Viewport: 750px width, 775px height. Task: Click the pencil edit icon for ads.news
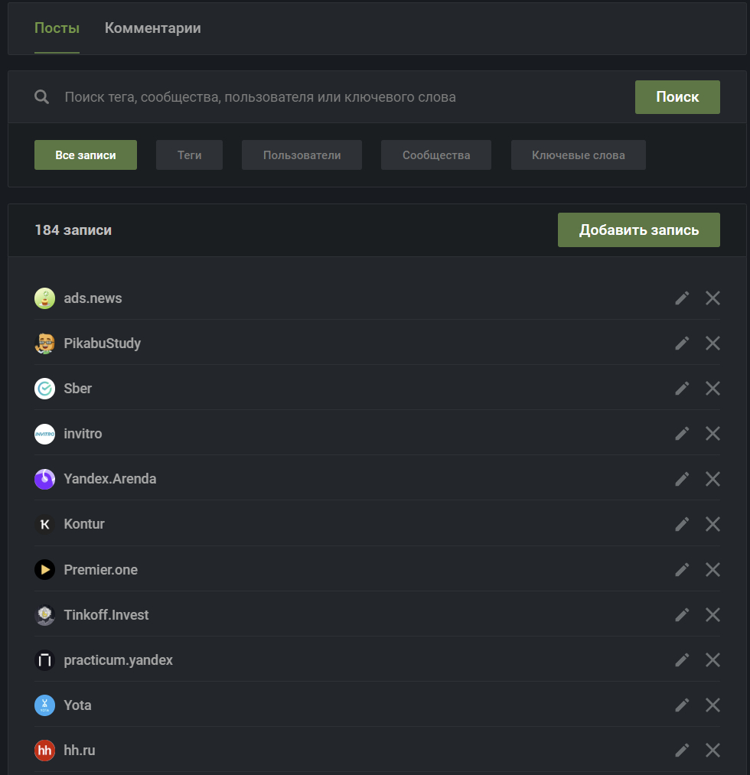click(682, 298)
